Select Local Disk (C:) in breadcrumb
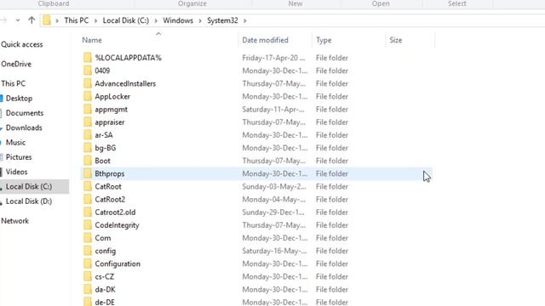Screen dimensions: 545x306 coord(125,20)
